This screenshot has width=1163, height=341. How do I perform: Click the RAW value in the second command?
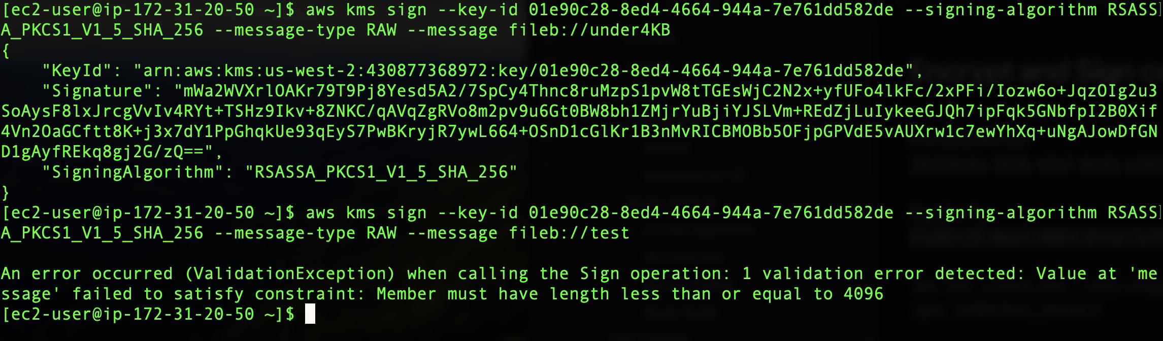pyautogui.click(x=381, y=233)
